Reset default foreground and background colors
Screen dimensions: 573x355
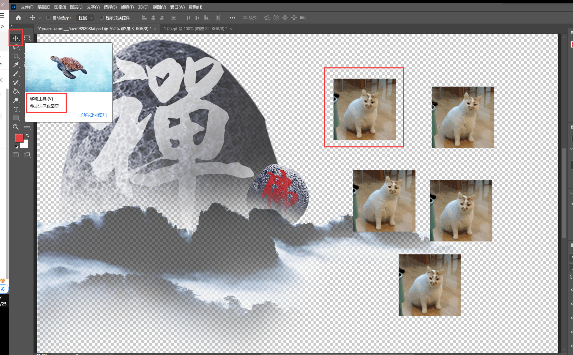click(16, 147)
